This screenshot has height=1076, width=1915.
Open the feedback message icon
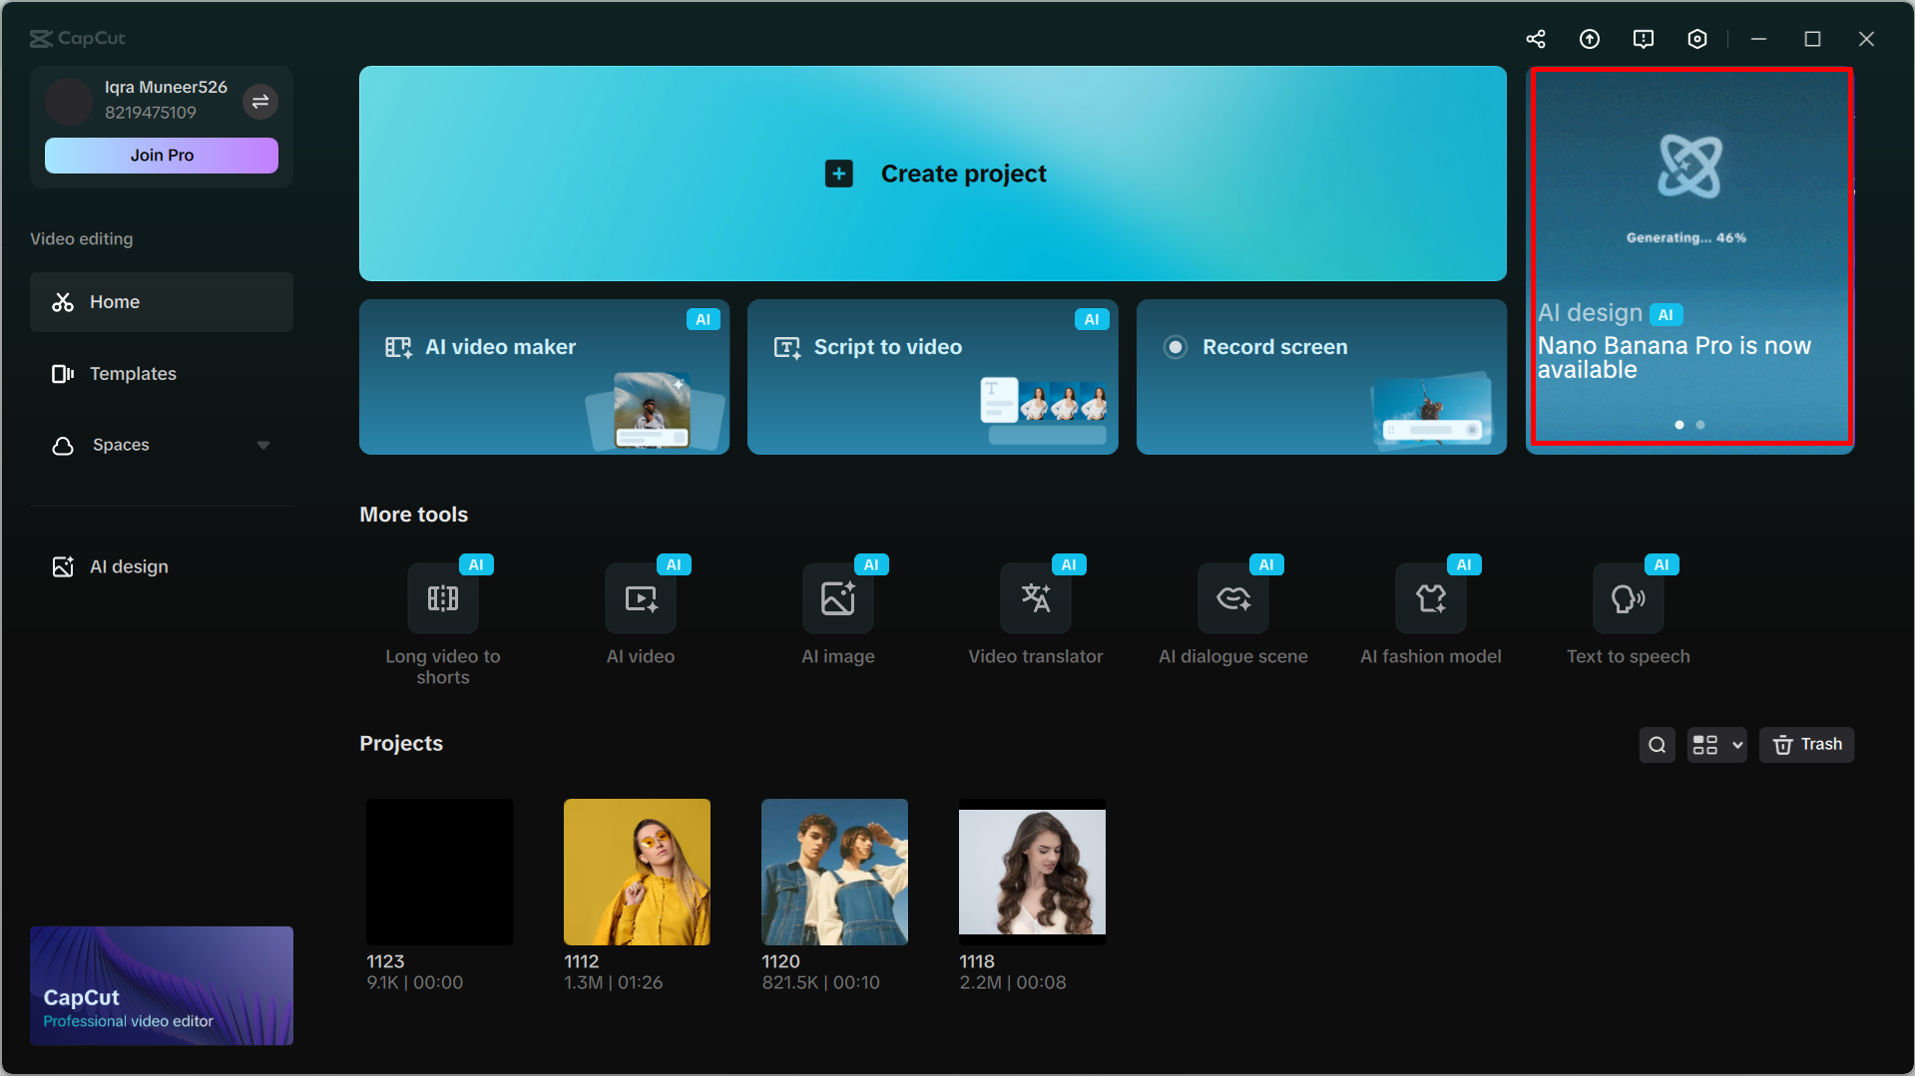click(1644, 39)
